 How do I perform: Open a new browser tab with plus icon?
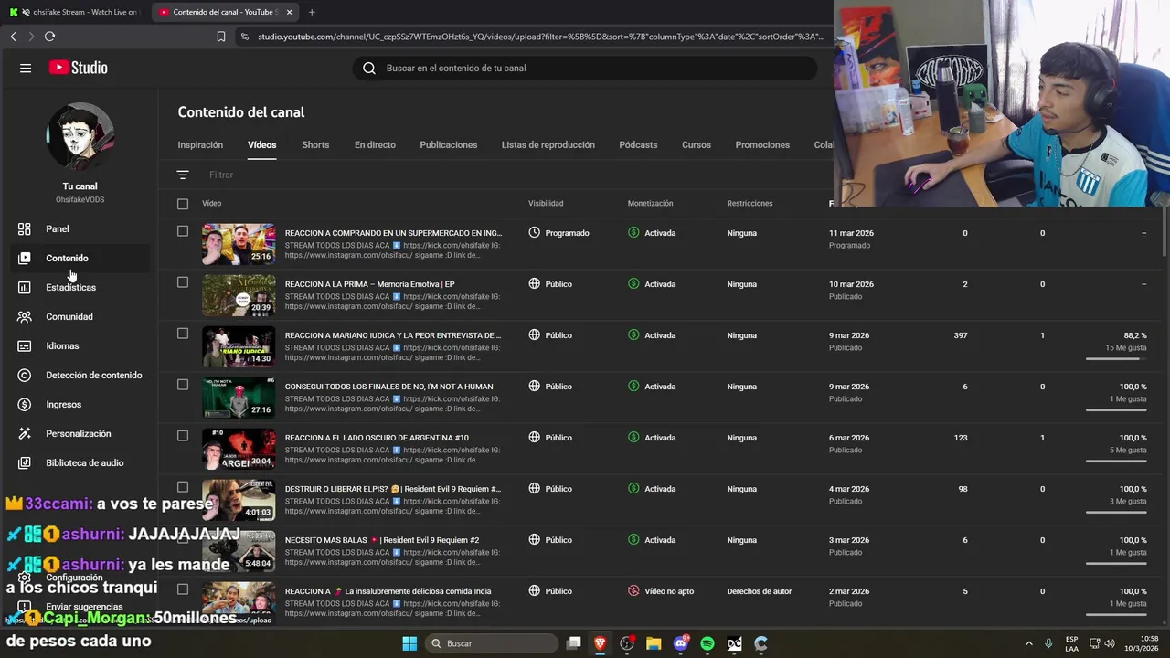pos(312,12)
